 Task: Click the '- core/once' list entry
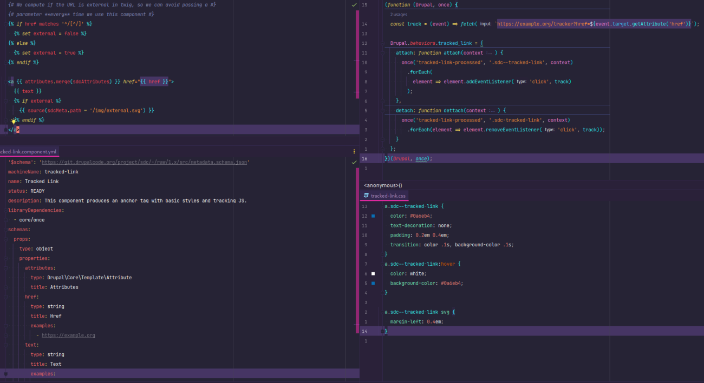click(x=30, y=220)
